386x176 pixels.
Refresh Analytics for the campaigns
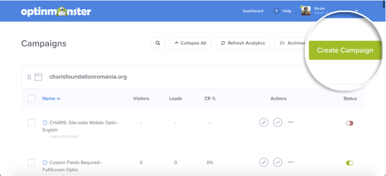point(243,43)
